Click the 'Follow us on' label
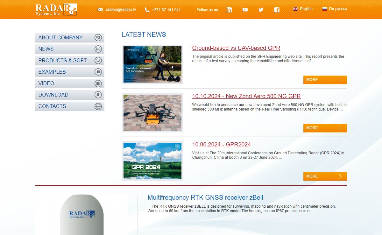The image size is (382, 235). click(207, 10)
